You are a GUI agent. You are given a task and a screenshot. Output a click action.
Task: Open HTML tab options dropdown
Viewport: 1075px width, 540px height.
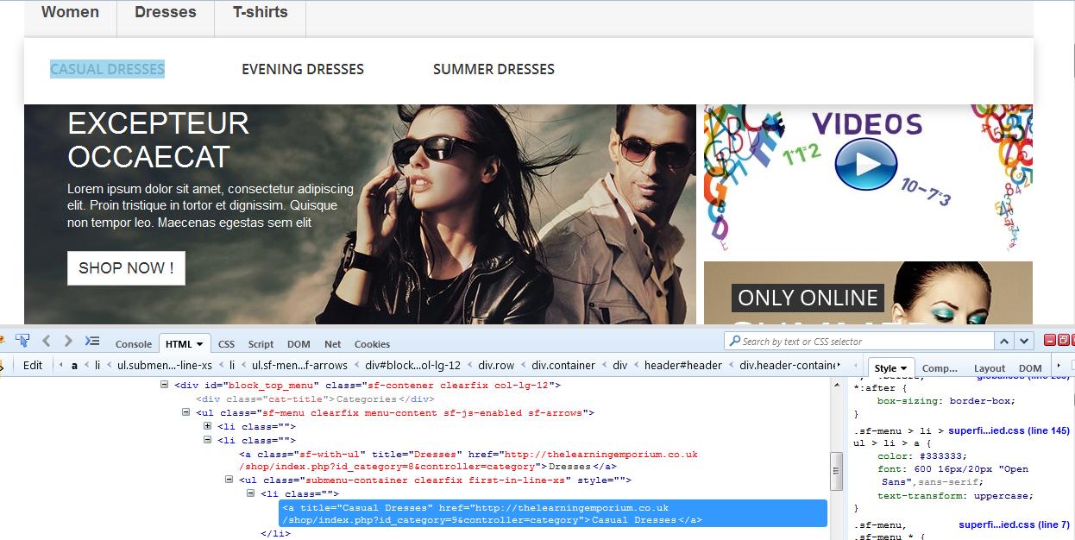pyautogui.click(x=199, y=344)
